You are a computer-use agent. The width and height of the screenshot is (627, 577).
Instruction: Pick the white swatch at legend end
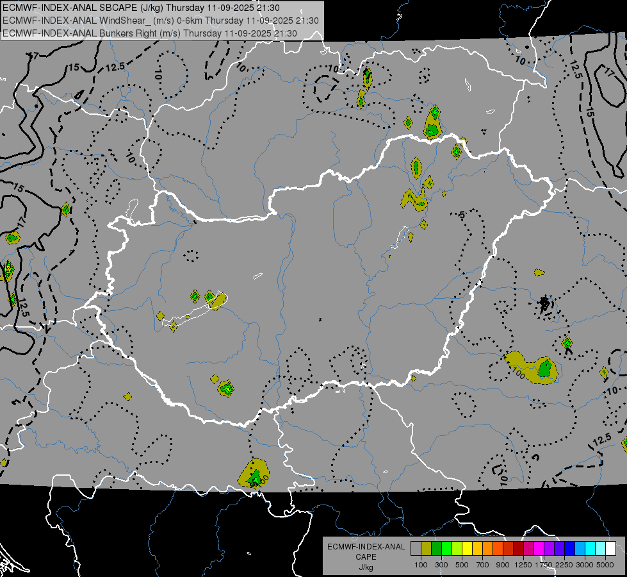pyautogui.click(x=612, y=548)
